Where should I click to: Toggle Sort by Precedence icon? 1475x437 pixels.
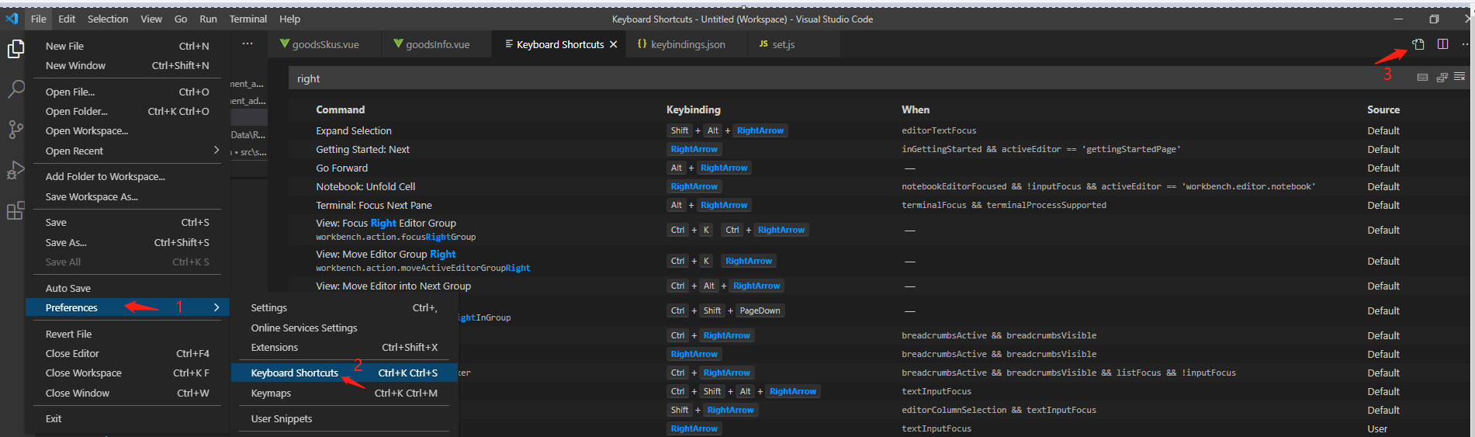(x=1442, y=78)
